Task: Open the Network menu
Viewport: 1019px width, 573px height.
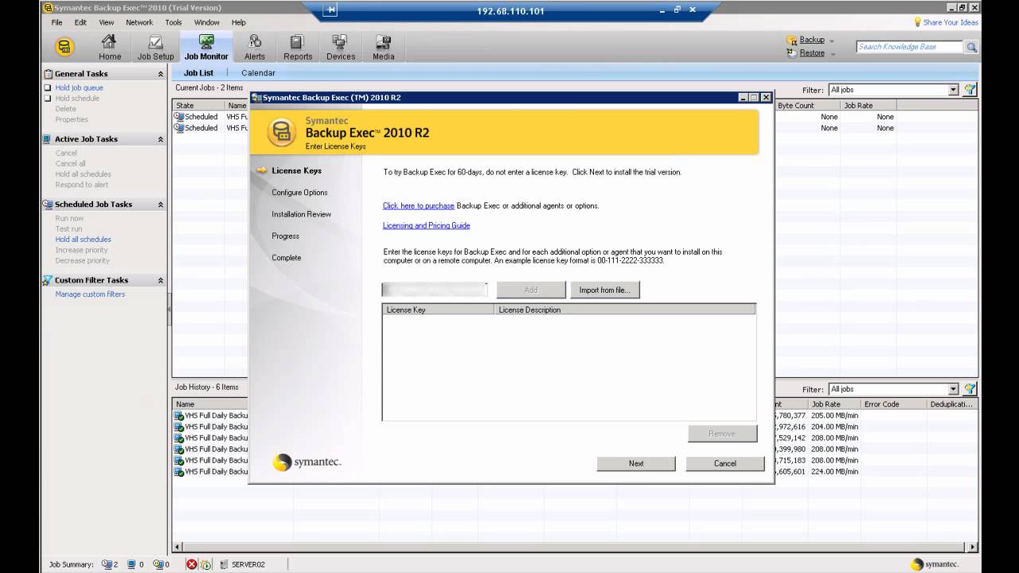Action: 139,22
